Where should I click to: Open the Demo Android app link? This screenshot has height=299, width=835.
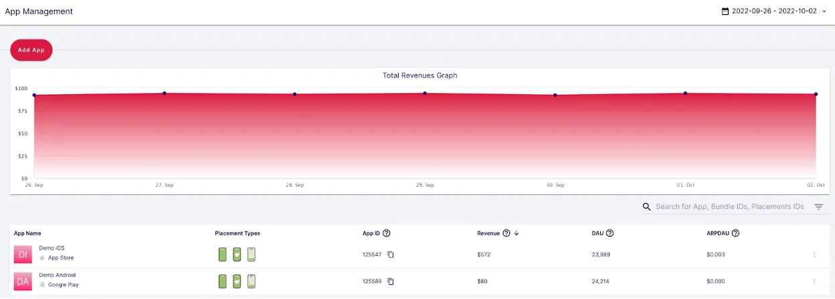tap(57, 275)
